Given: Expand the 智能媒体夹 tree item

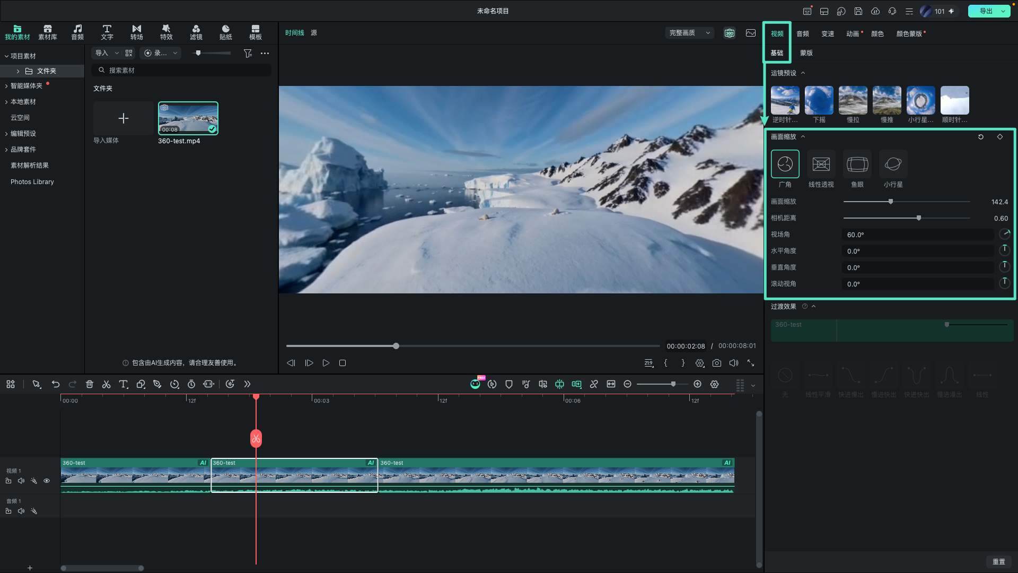Looking at the screenshot, I should click(x=6, y=86).
